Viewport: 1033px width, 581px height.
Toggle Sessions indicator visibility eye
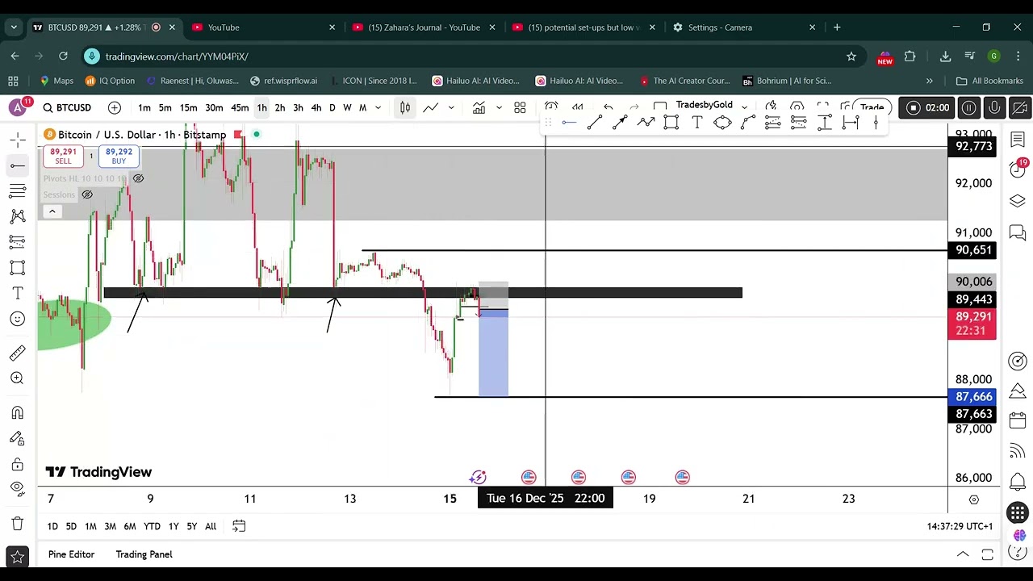(x=87, y=194)
